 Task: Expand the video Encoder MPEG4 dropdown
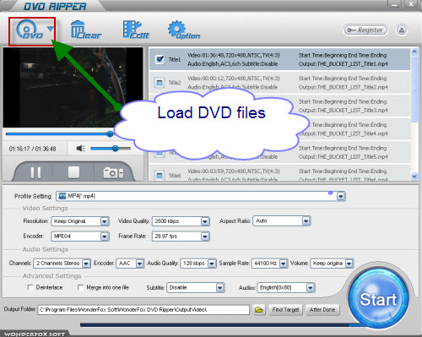105,236
